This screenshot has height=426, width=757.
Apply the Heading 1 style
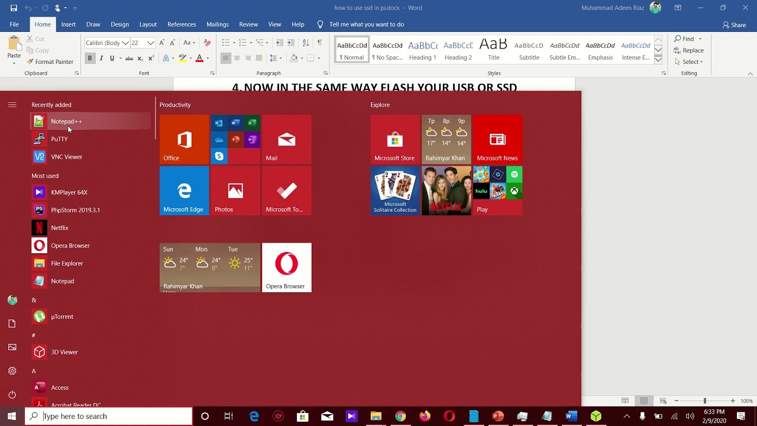(423, 50)
